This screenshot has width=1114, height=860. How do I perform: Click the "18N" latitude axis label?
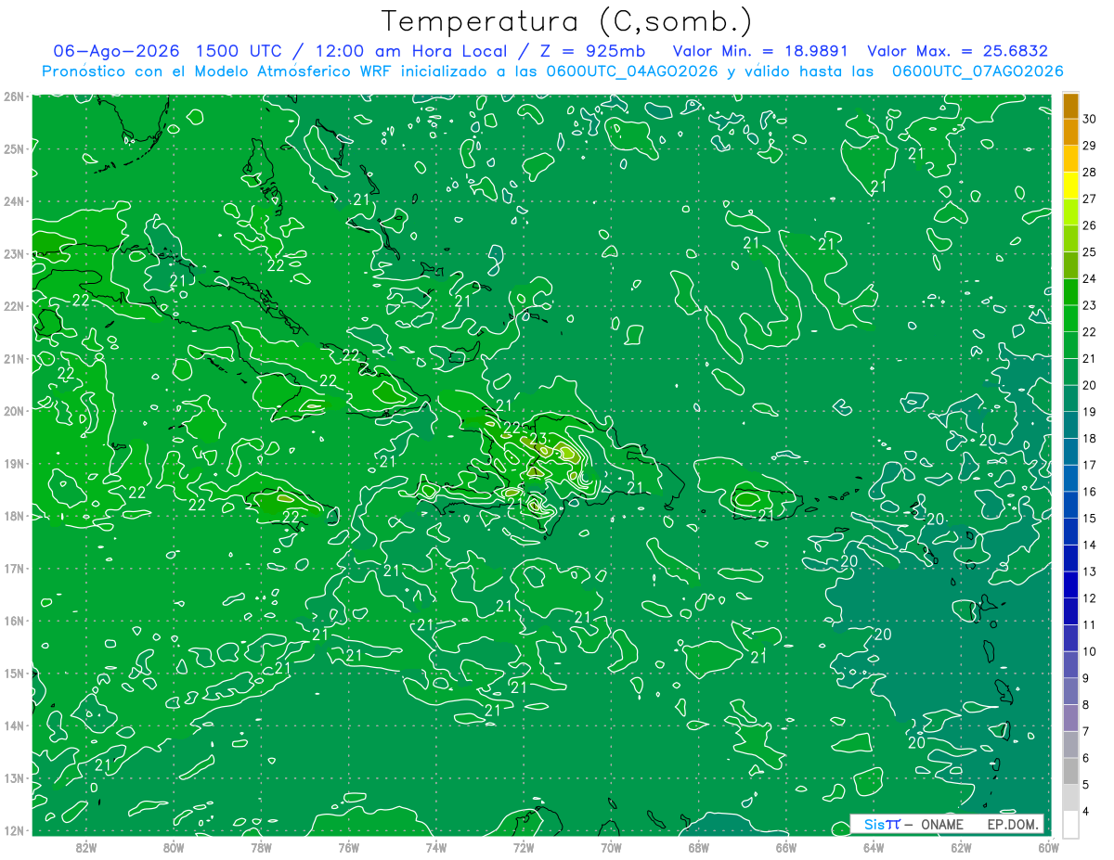[x=14, y=516]
